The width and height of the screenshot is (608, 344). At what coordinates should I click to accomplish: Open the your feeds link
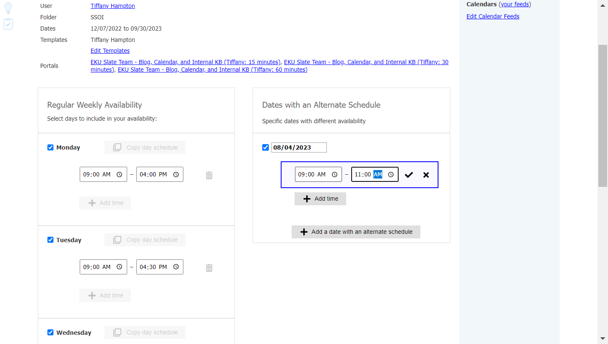[515, 4]
